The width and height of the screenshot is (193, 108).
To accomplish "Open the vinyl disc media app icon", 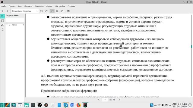I will click(x=46, y=105).
